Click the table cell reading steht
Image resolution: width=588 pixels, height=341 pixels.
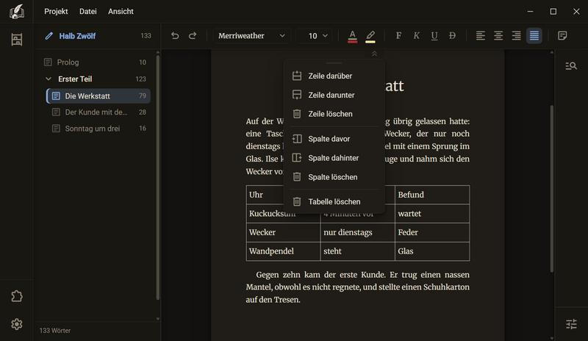[x=358, y=251]
